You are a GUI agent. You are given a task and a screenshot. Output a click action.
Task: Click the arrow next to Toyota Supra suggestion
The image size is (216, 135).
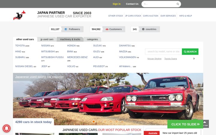[194, 58]
